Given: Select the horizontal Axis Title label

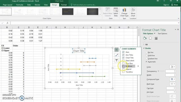Looking at the screenshot, I should click(x=79, y=85).
